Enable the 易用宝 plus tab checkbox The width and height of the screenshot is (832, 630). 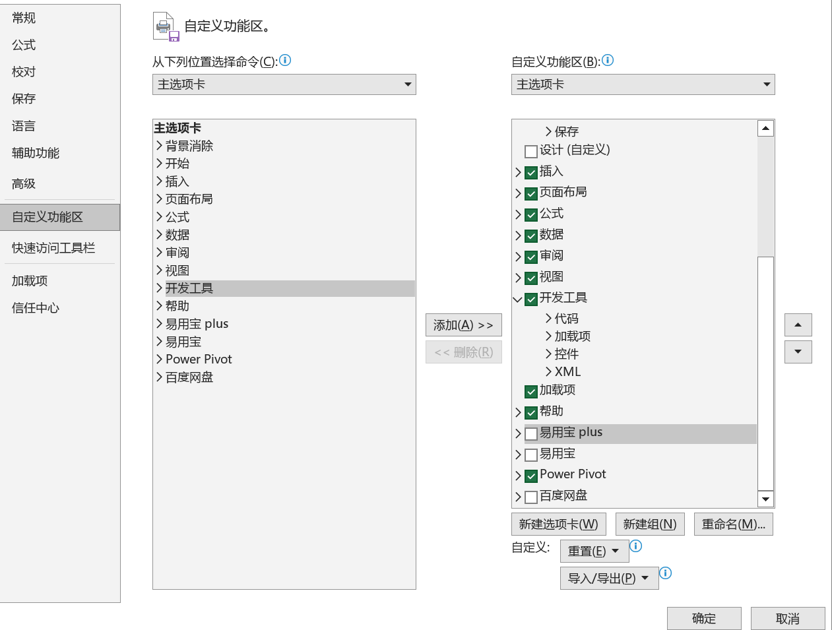point(531,433)
